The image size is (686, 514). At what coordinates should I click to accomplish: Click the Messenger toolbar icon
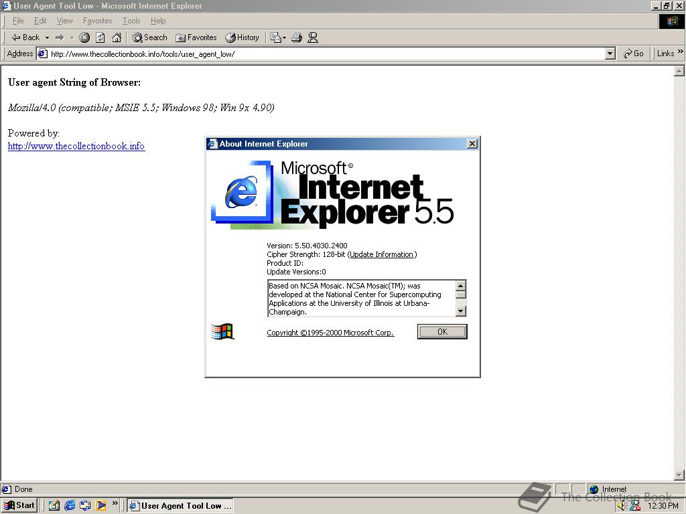point(313,37)
